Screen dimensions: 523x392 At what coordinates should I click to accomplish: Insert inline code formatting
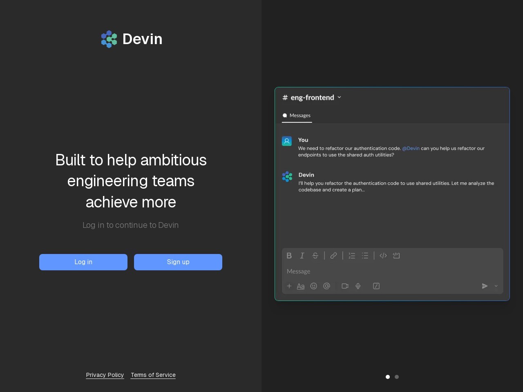click(383, 255)
